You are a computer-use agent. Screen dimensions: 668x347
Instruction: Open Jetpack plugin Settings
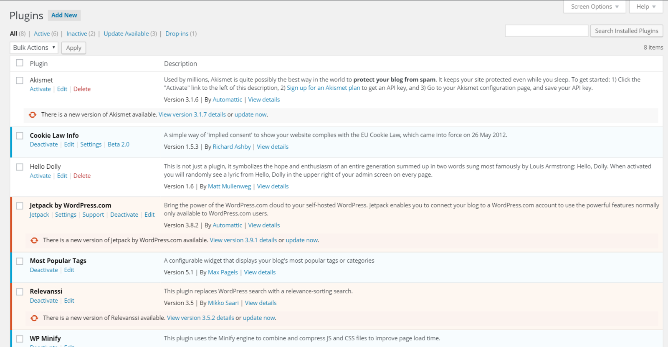click(x=66, y=215)
